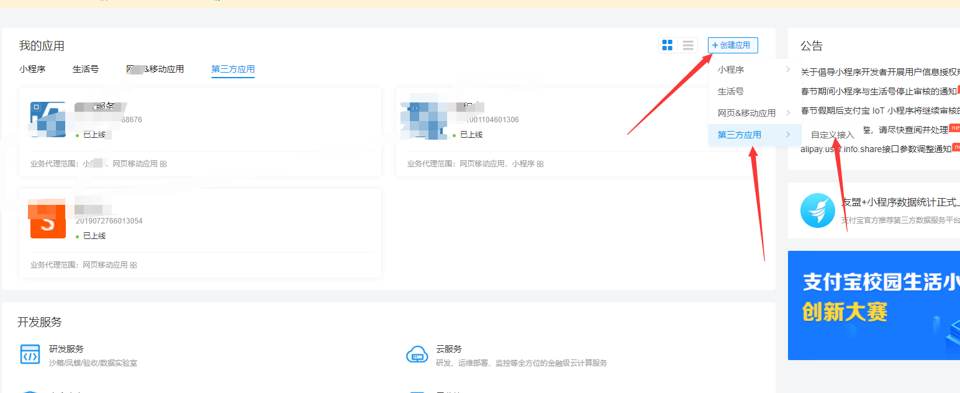Open announcement 关于倡导小程序开发者开展用户信息授权

[881, 72]
